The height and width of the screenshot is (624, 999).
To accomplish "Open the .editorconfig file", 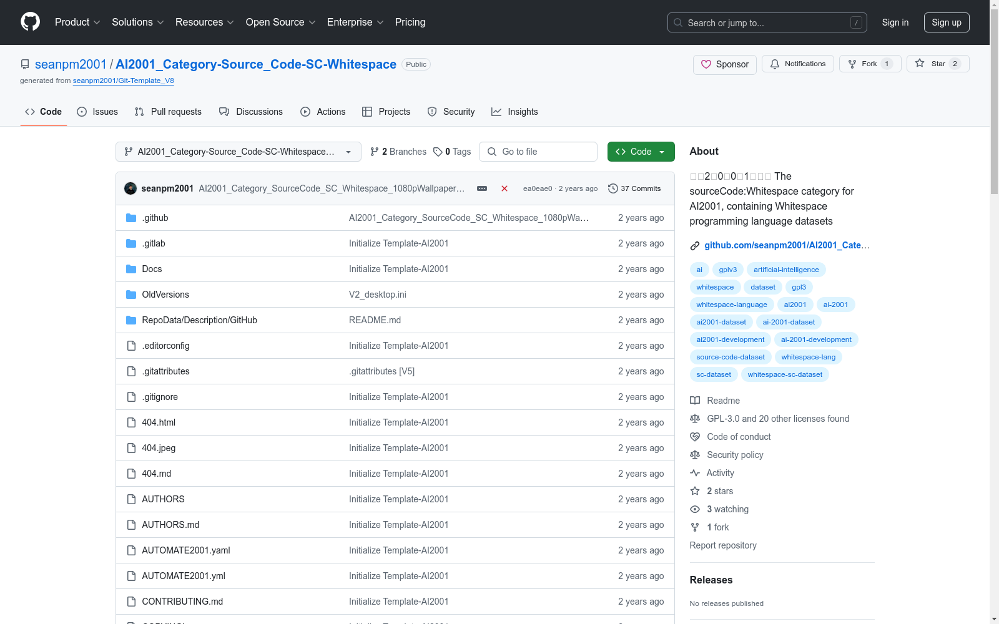I will pos(165,346).
